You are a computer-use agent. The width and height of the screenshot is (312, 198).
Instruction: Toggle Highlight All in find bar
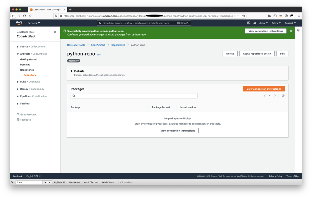tap(60, 182)
